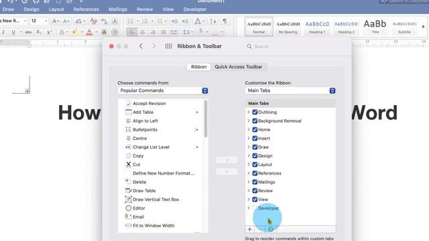Open the Mailings ribbon tab
The image size is (429, 241).
pos(118,9)
